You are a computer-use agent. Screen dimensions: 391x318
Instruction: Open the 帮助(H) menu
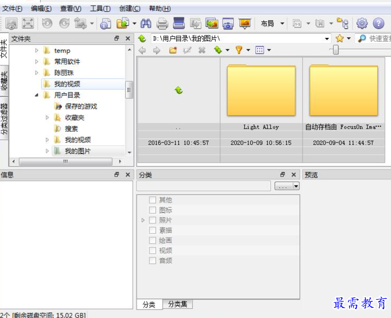coord(160,9)
